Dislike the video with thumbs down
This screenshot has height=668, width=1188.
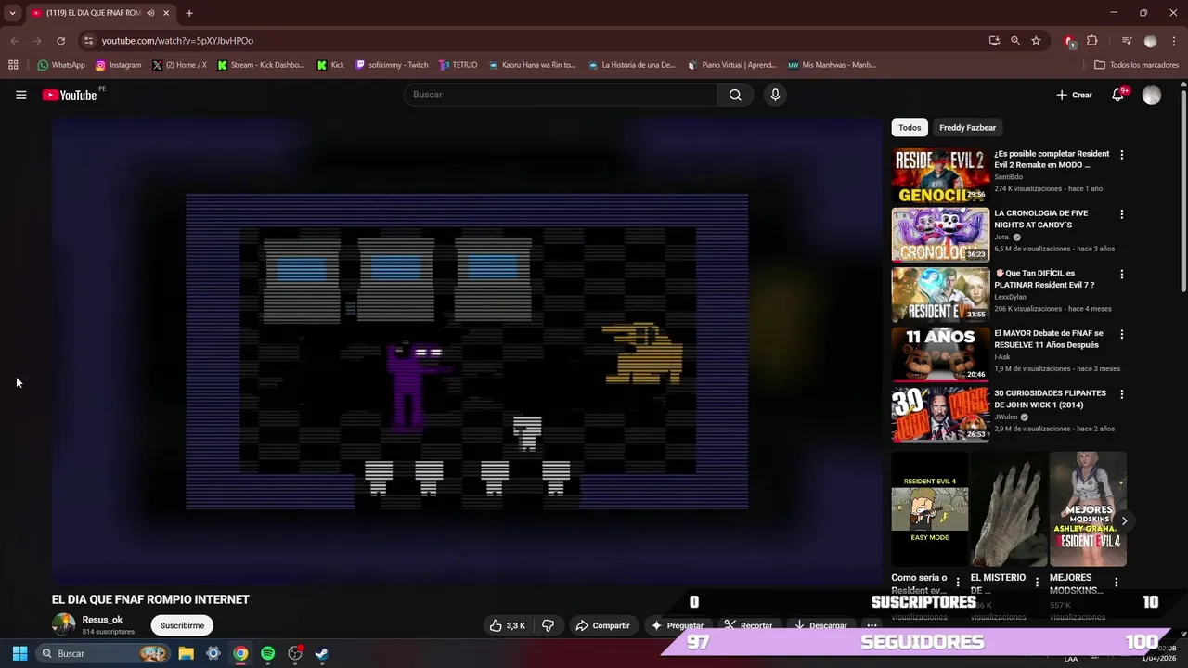(x=548, y=625)
